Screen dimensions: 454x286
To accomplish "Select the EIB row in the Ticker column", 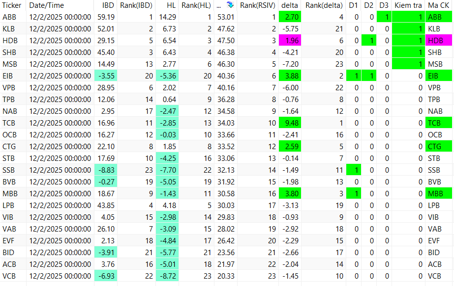I will click(x=7, y=76).
